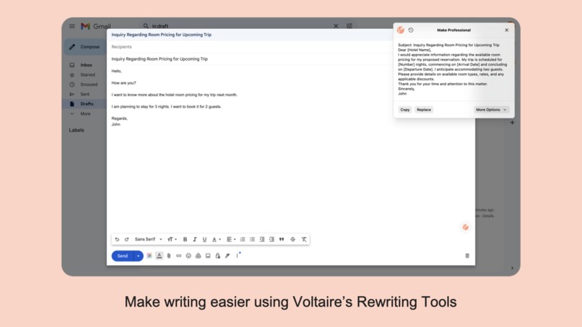Click the Voltaire icon in the compose body

coord(466,227)
